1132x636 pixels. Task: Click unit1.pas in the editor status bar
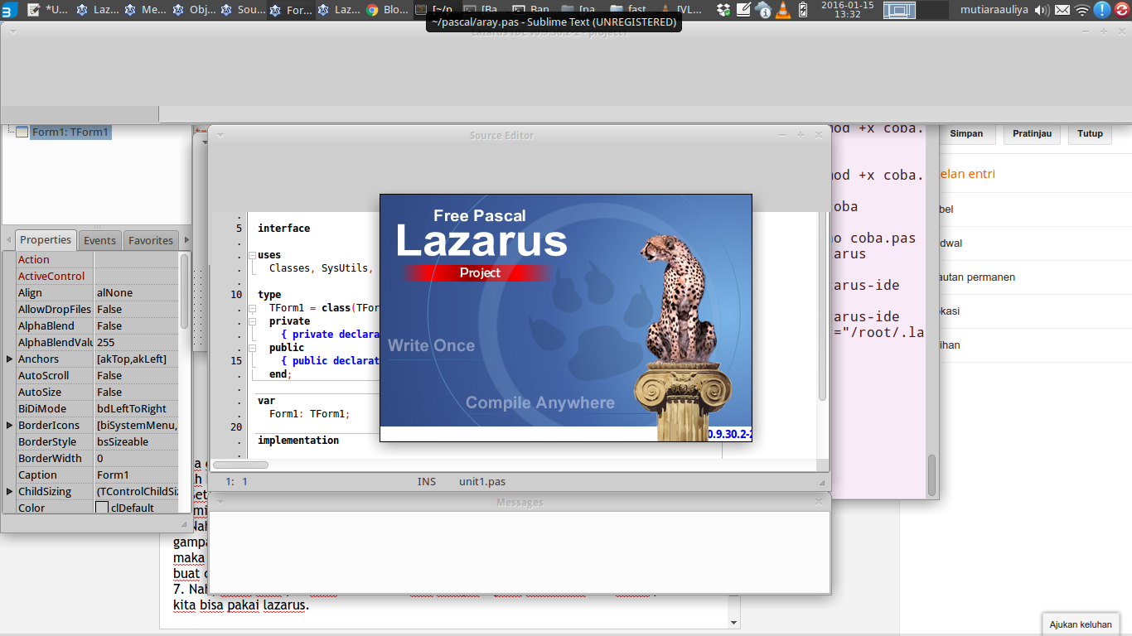click(x=482, y=481)
